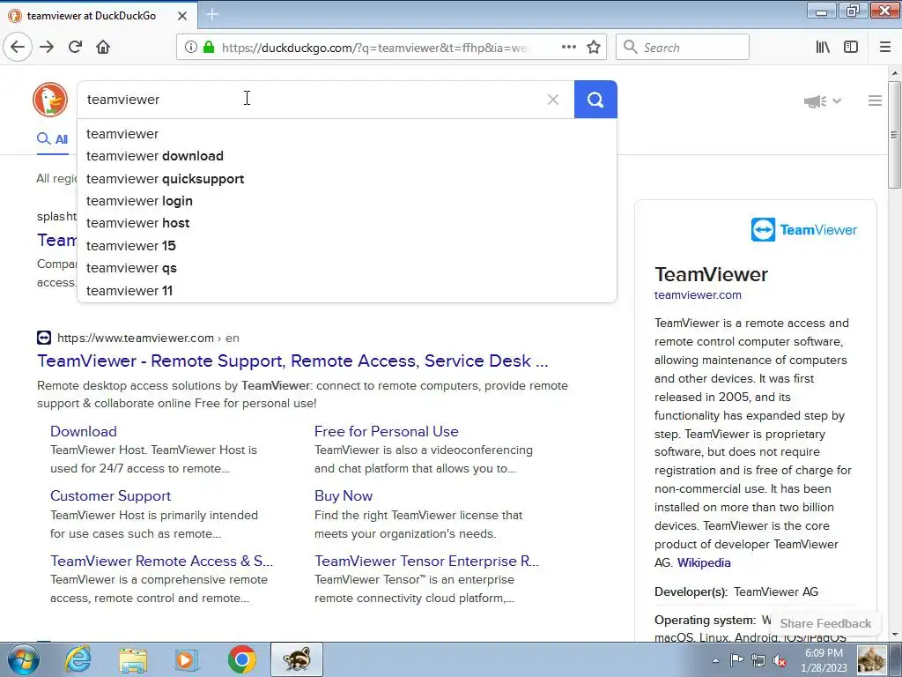Open the Firefox Library button
Viewport: 902px width, 677px height.
coord(824,48)
